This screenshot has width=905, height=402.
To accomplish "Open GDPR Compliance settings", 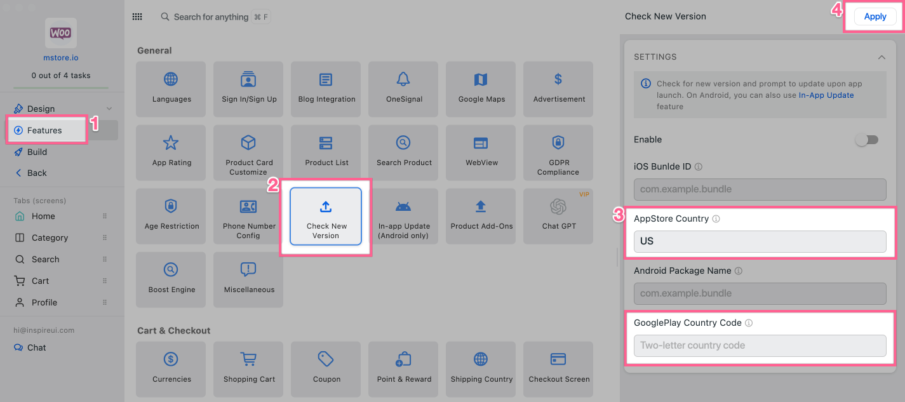I will point(558,152).
